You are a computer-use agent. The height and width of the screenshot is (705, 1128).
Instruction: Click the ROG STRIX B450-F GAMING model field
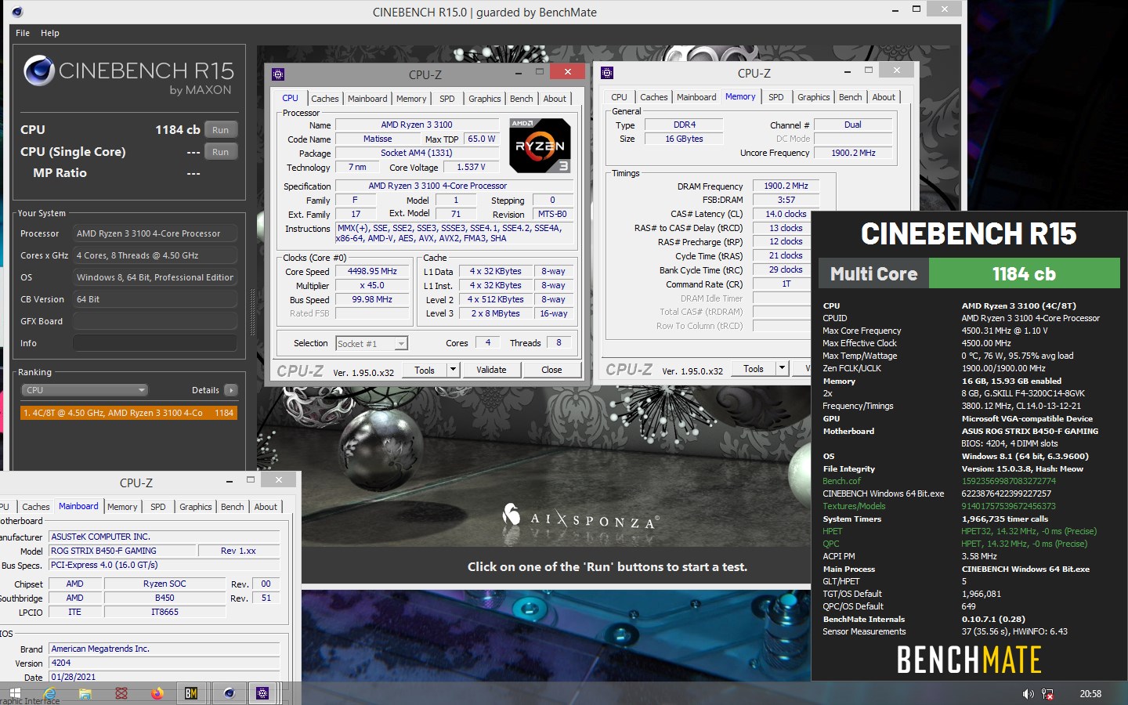[122, 551]
